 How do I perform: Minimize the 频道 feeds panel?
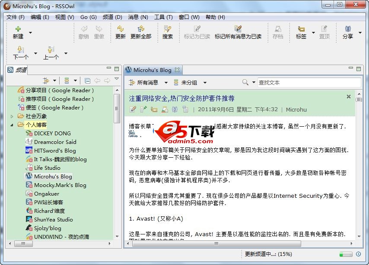[109, 68]
